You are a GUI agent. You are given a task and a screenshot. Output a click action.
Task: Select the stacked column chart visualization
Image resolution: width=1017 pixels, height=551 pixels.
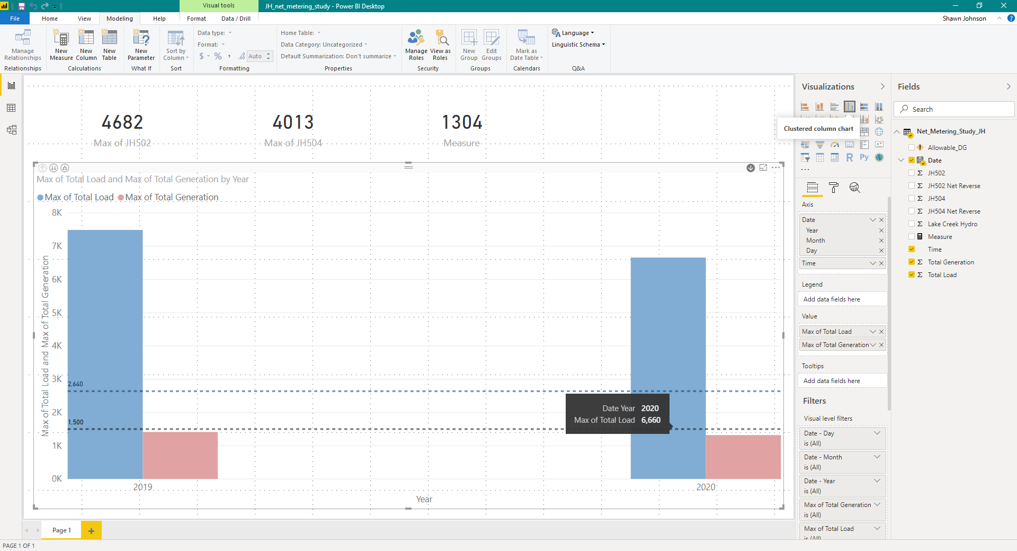(x=819, y=106)
